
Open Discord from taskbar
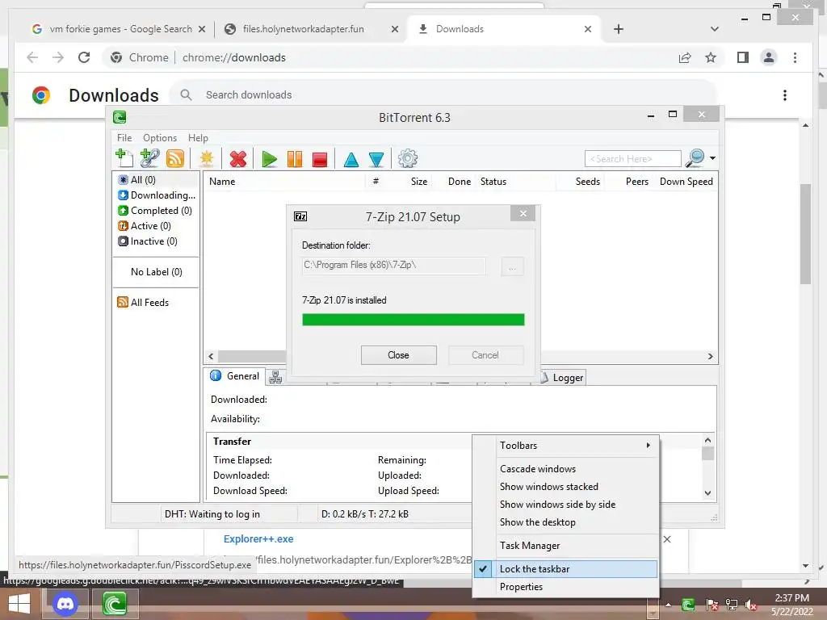pyautogui.click(x=65, y=604)
